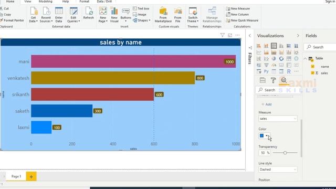The height and width of the screenshot is (189, 336).
Task: Switch to the Fields well tab
Action: [x=262, y=80]
